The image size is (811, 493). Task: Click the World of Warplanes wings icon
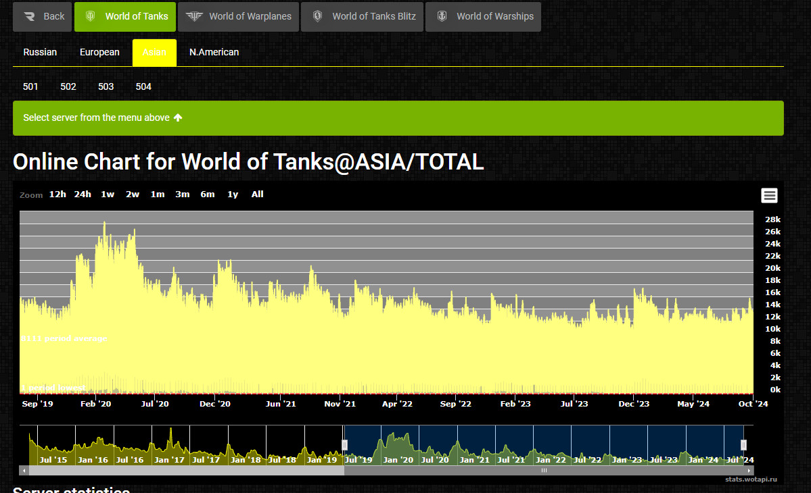(x=194, y=16)
